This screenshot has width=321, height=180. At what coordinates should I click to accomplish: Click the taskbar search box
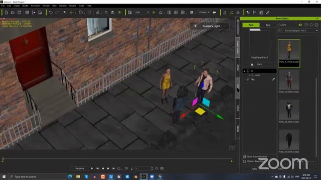(37, 176)
